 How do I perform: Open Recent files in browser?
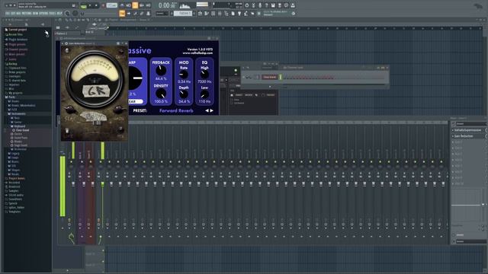tap(15, 34)
